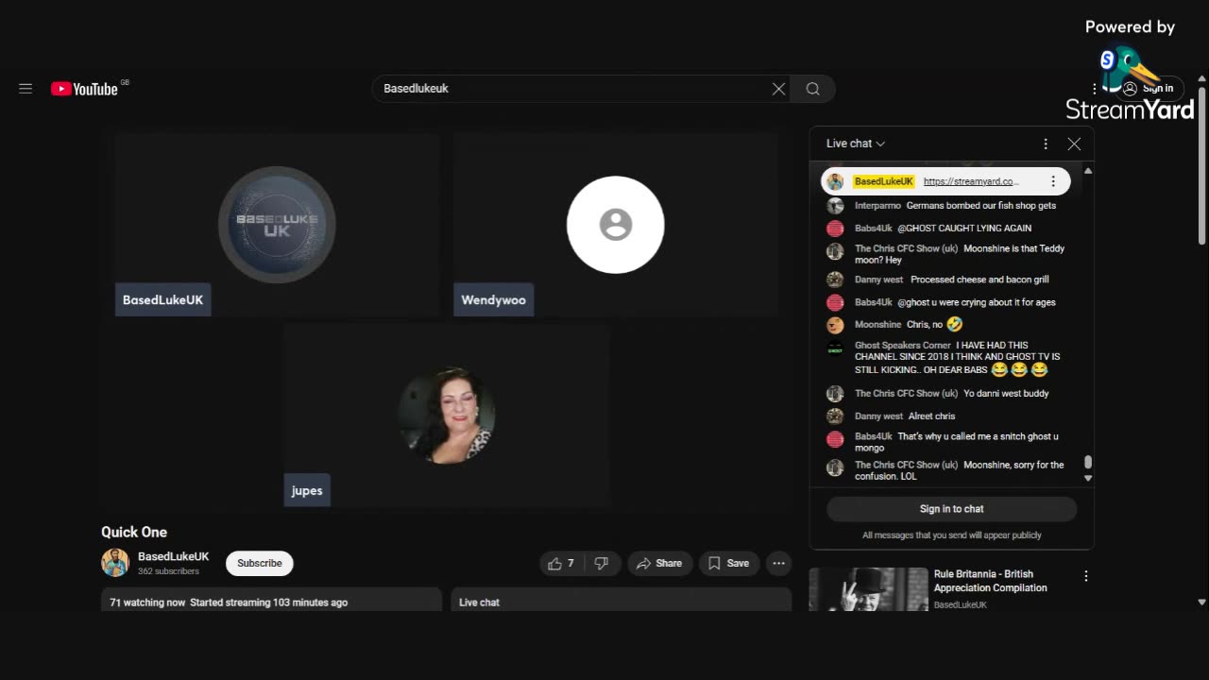Clear the search box text
The height and width of the screenshot is (680, 1209).
pyautogui.click(x=778, y=89)
